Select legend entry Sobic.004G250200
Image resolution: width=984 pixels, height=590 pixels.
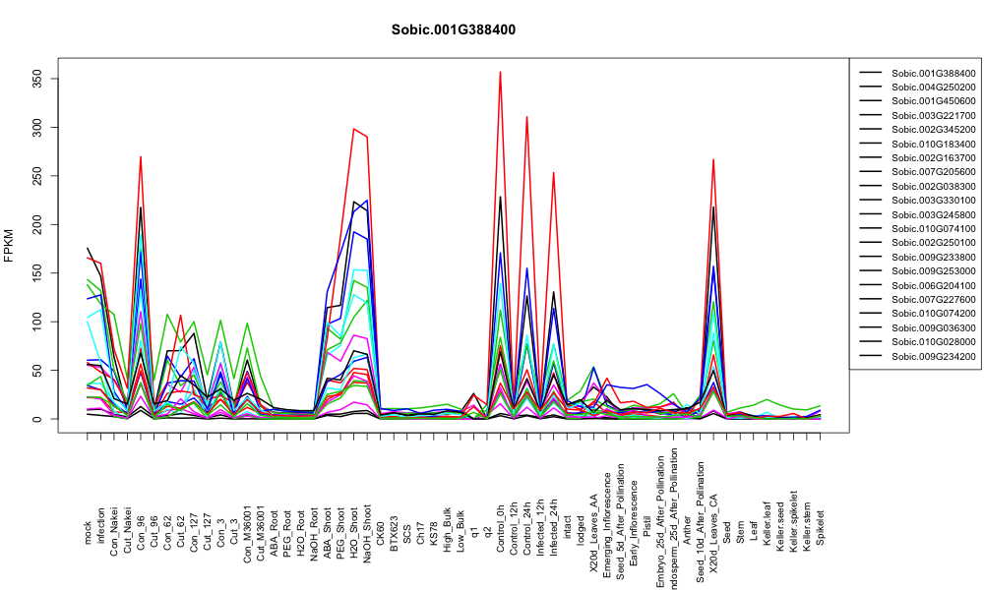tap(934, 88)
